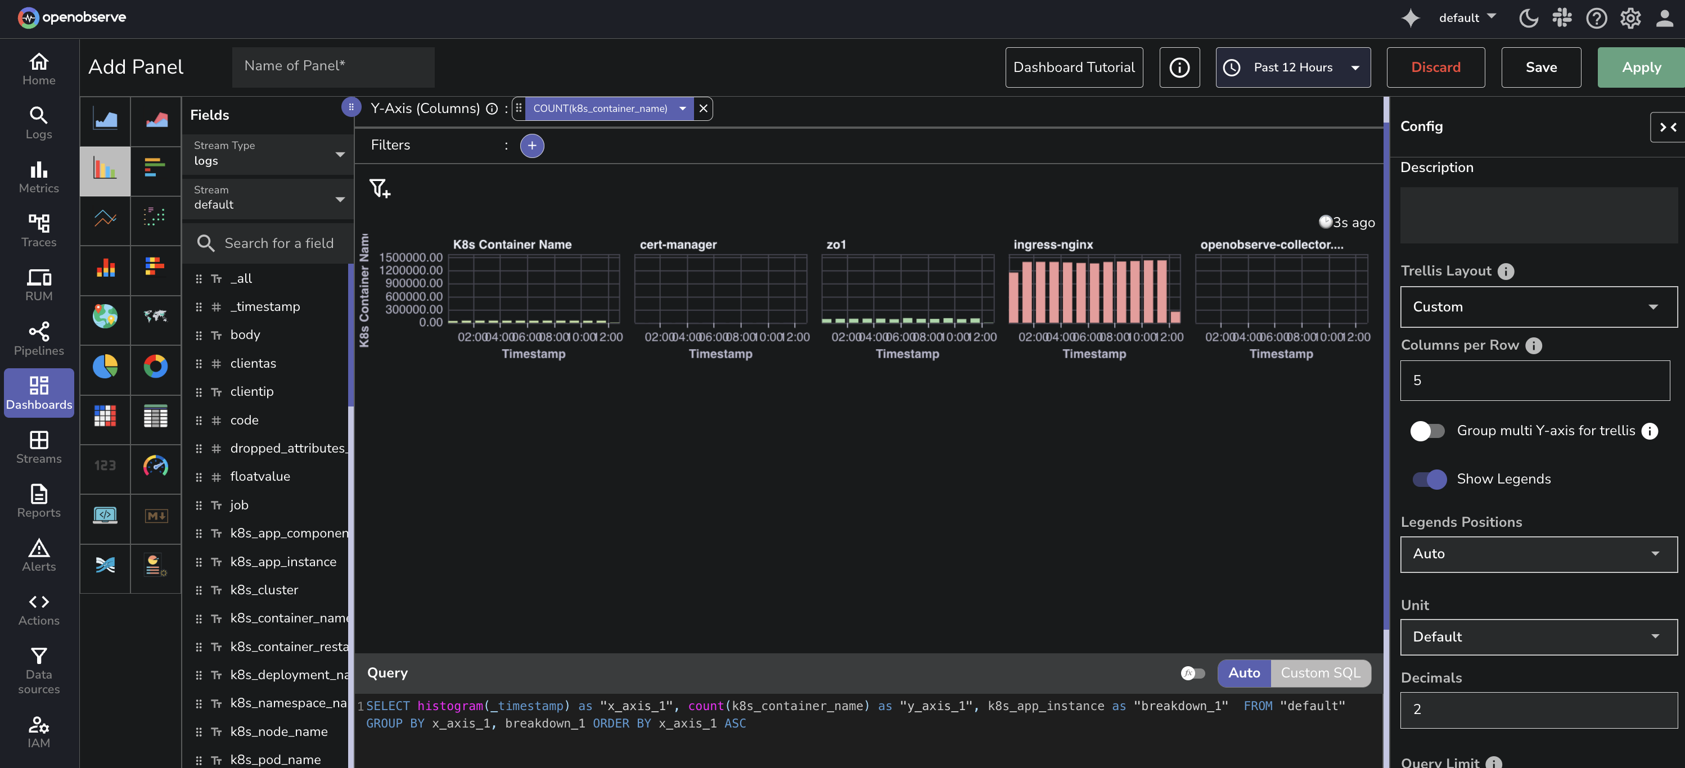Toggle Group multi Y-axis for trellis

[1427, 431]
